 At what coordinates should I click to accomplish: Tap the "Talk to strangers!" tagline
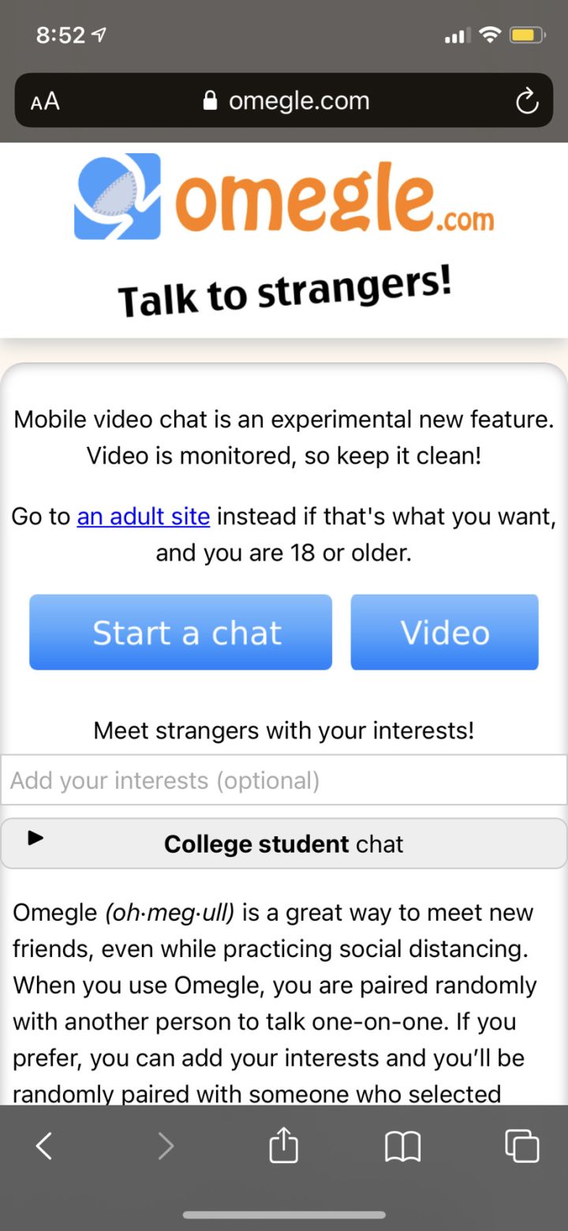click(284, 292)
